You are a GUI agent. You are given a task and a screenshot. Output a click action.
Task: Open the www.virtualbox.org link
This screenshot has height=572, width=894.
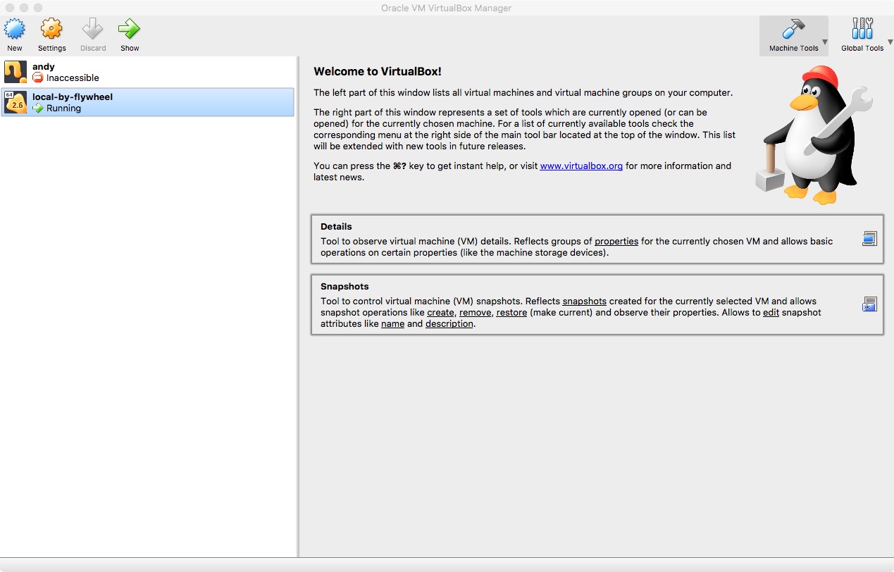(581, 166)
